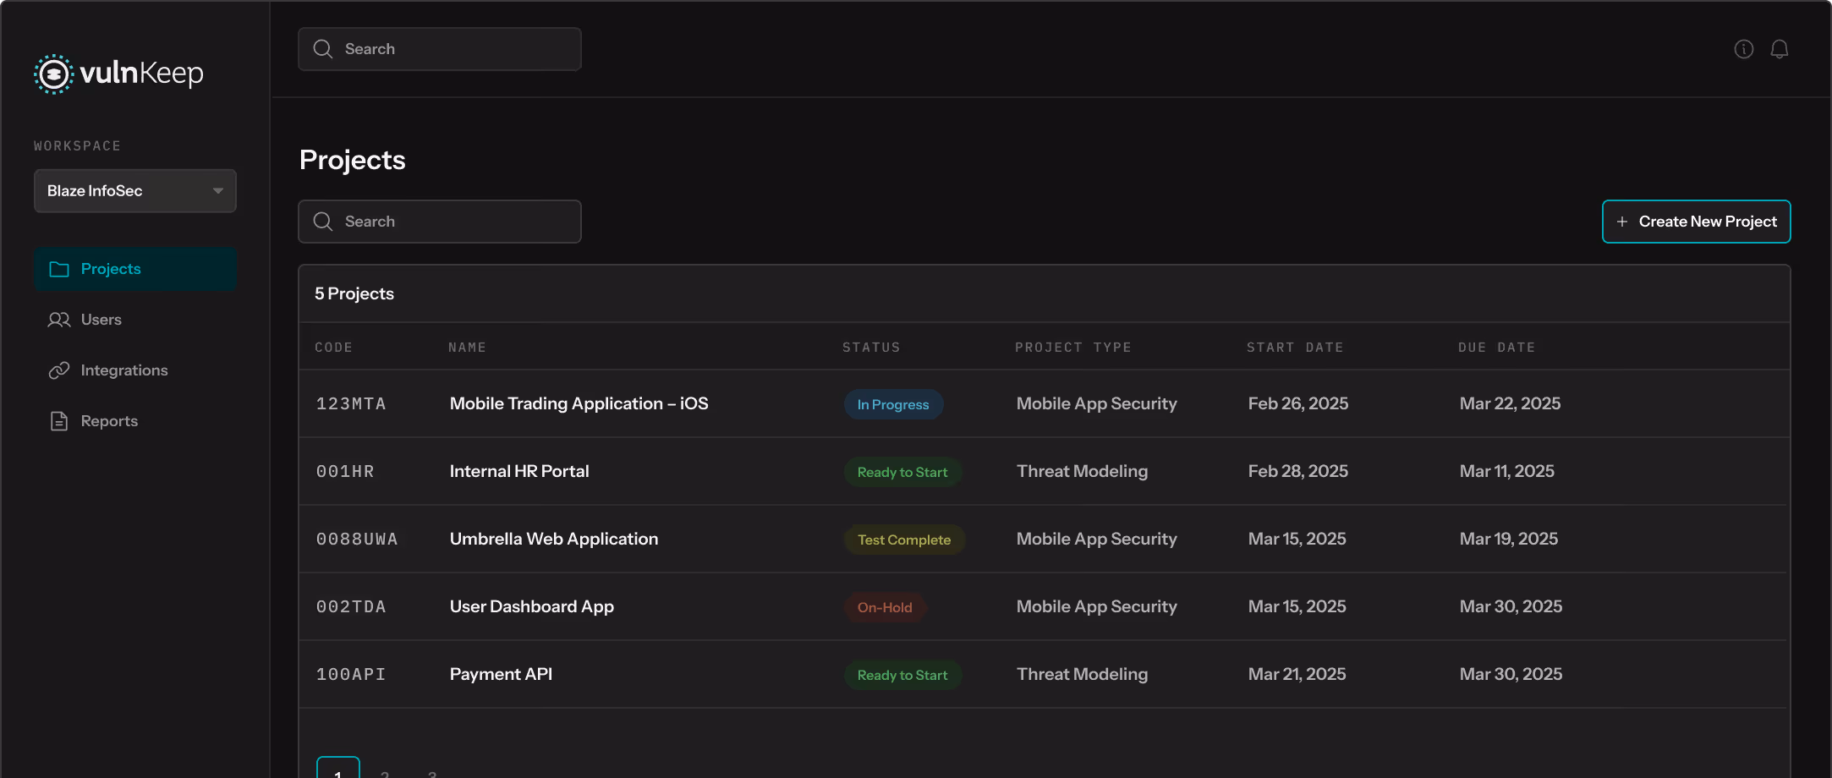Viewport: 1832px width, 778px height.
Task: Click the Projects folder icon in sidebar
Action: click(59, 269)
